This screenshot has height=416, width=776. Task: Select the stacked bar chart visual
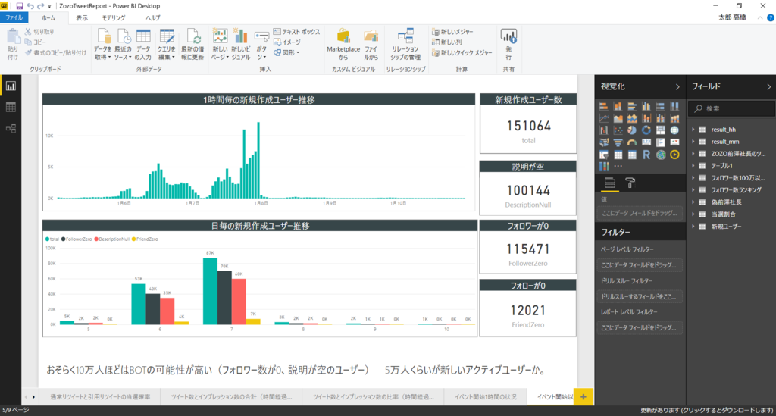(603, 106)
